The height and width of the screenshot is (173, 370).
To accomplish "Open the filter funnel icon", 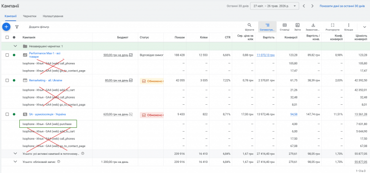I will pyautogui.click(x=17, y=27).
